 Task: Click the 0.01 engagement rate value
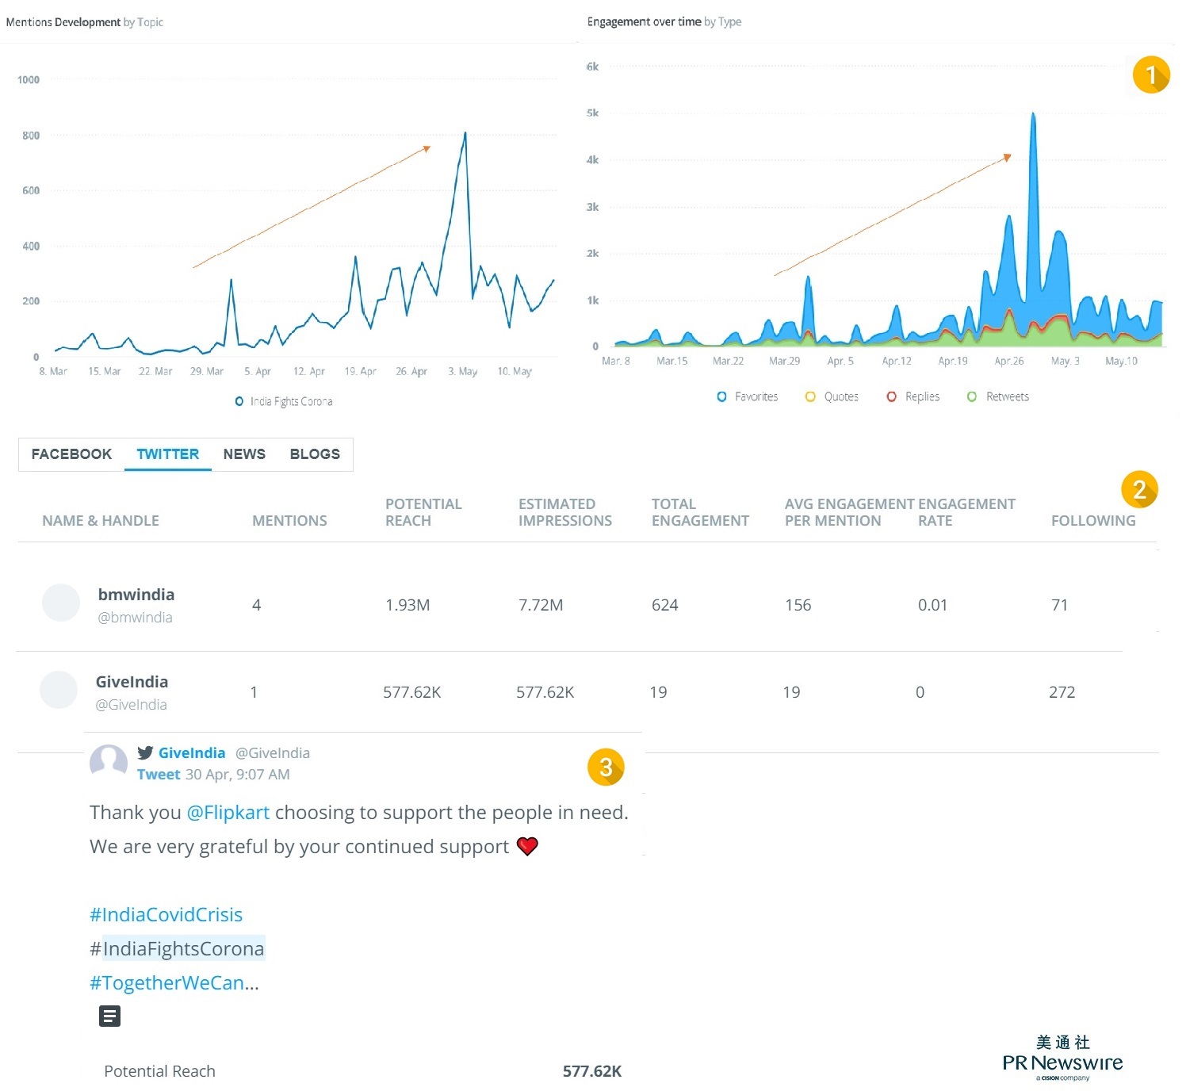click(x=932, y=605)
